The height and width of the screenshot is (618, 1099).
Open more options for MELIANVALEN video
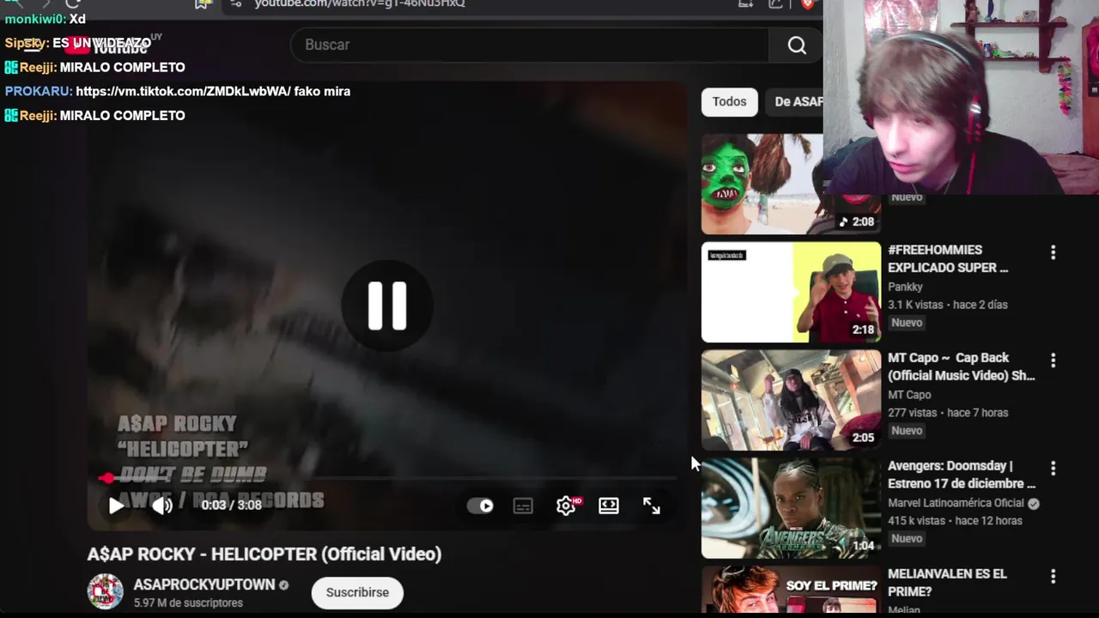pos(1053,577)
